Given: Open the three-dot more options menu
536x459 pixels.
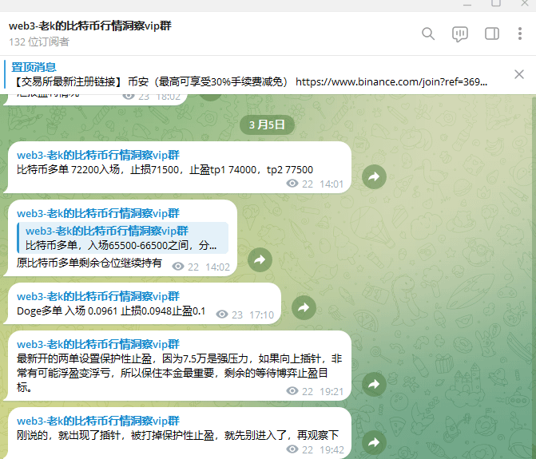Looking at the screenshot, I should [520, 34].
